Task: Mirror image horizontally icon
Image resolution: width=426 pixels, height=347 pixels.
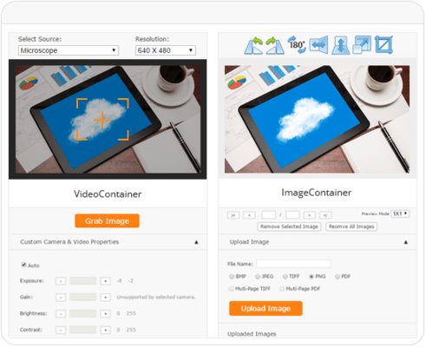Action: coord(318,45)
